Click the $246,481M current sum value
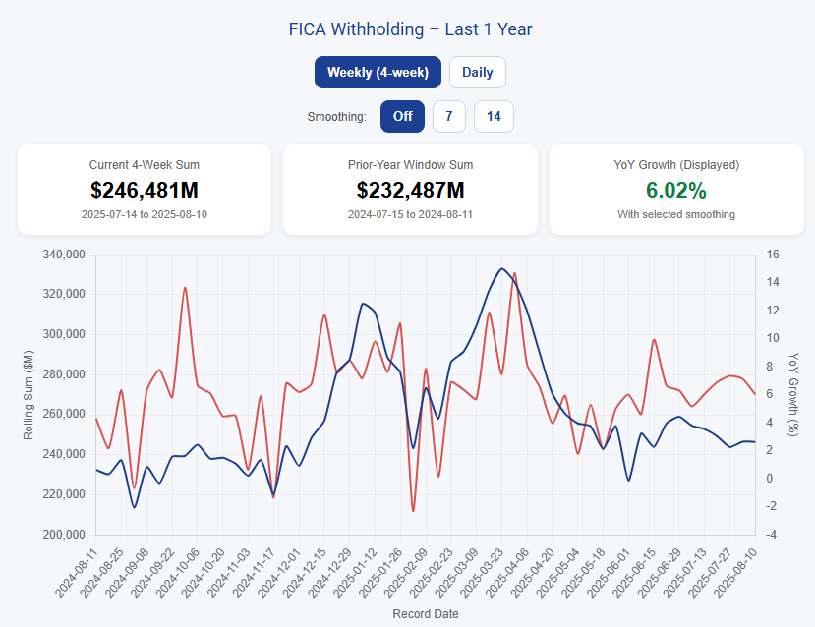The image size is (815, 627). 145,190
